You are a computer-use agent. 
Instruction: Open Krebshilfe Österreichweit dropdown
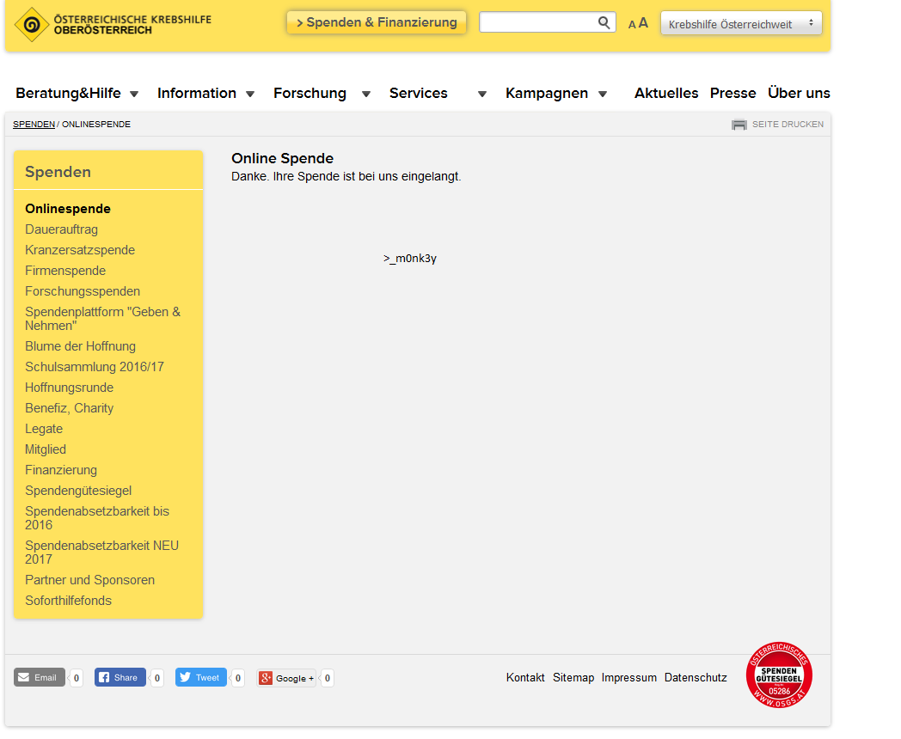[741, 23]
